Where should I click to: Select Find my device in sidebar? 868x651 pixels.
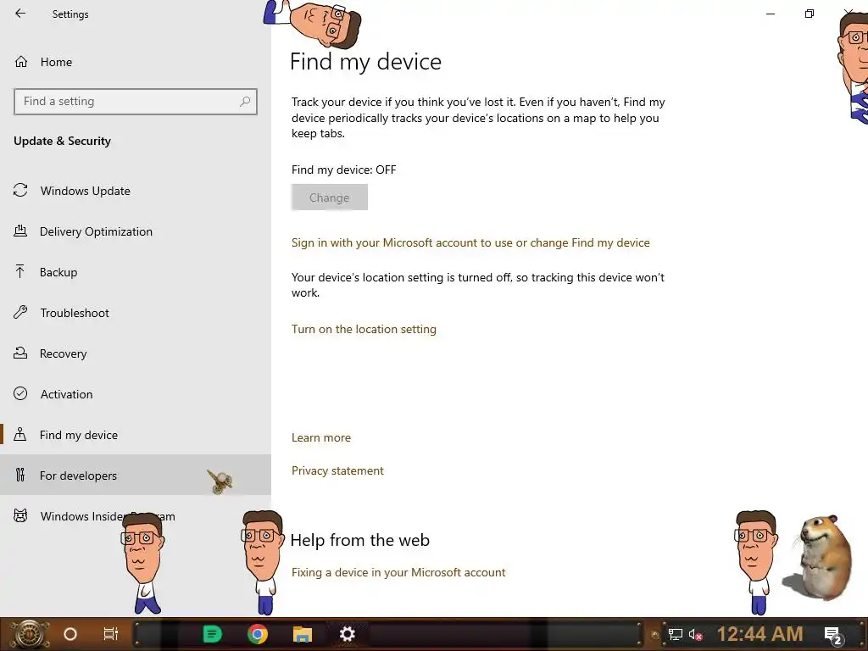click(135, 435)
